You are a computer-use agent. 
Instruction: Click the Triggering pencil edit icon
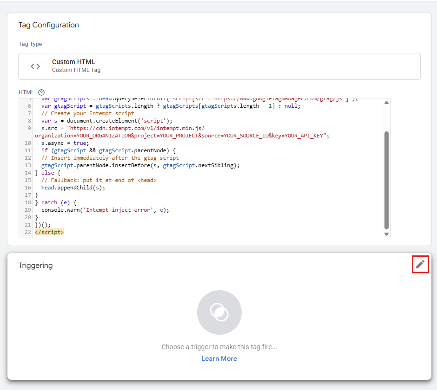[x=420, y=264]
